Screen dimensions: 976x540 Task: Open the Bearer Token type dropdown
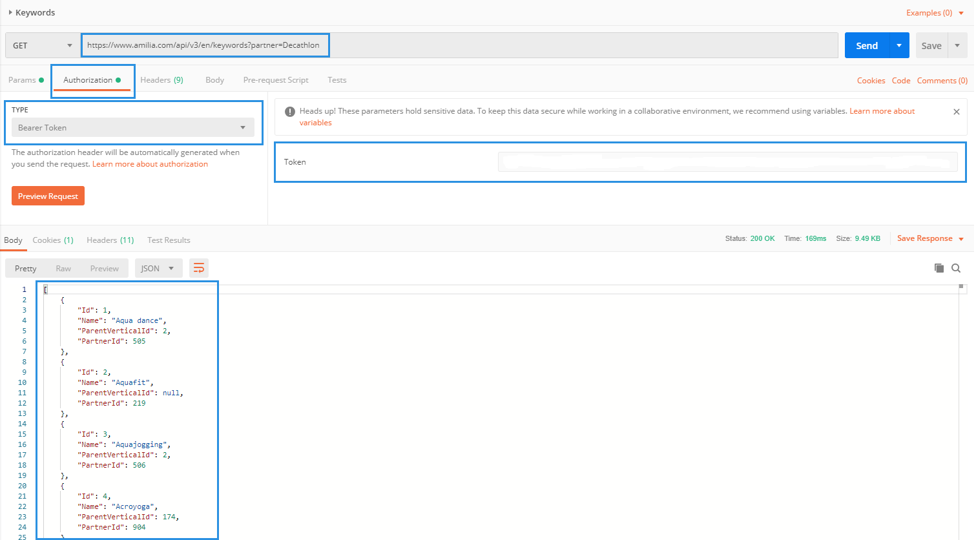pos(133,128)
